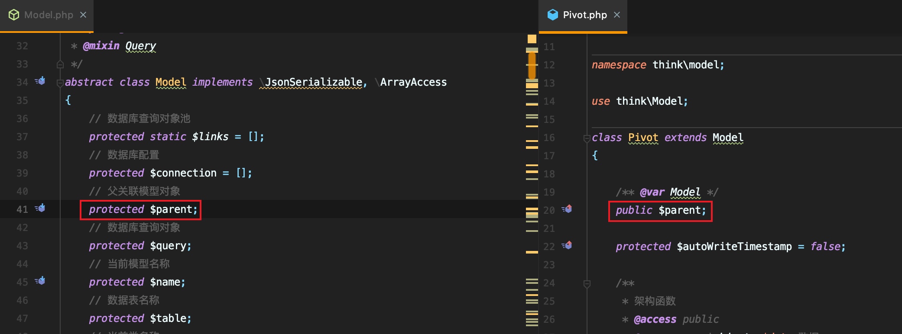Click 'Query' after @mixin on line 32
The image size is (902, 334).
click(140, 46)
